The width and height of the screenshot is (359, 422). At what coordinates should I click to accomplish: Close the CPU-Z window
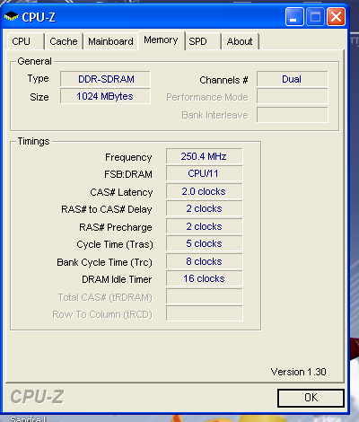(337, 17)
